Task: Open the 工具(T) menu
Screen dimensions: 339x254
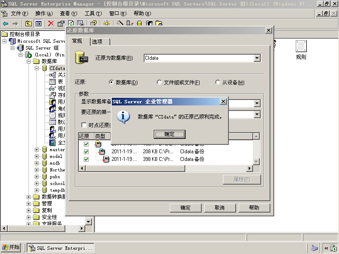Action: pos(93,14)
